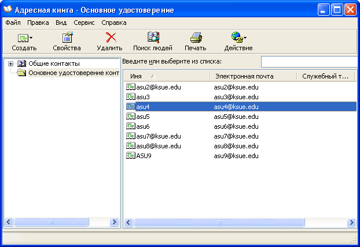Click the contact list's left scroll arrow
This screenshot has height=247, width=360.
[x=128, y=222]
